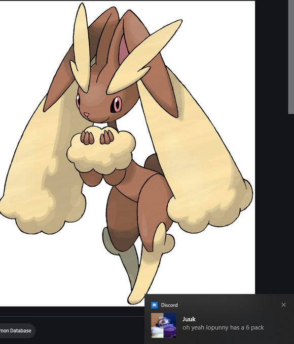Click the Lopunny artwork image

tap(128, 153)
